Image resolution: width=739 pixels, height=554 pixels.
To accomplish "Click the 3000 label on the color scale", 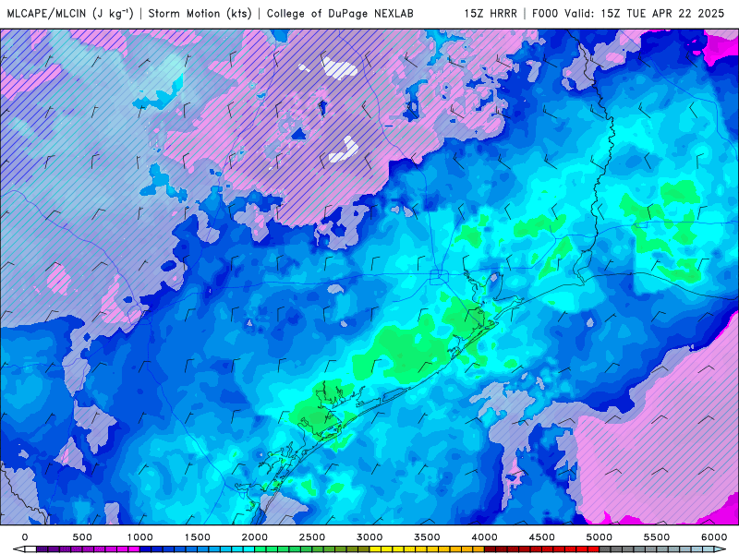I will [369, 537].
